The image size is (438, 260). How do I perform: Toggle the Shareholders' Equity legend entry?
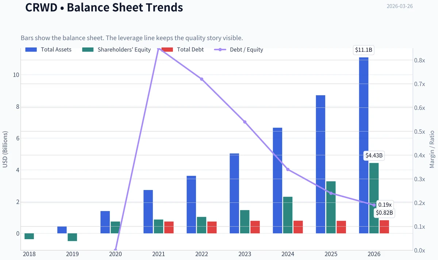(117, 50)
